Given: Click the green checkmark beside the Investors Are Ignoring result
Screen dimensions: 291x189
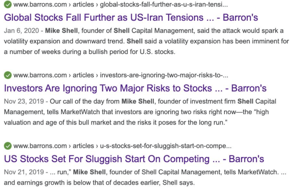Looking at the screenshot, I should click(x=8, y=75).
